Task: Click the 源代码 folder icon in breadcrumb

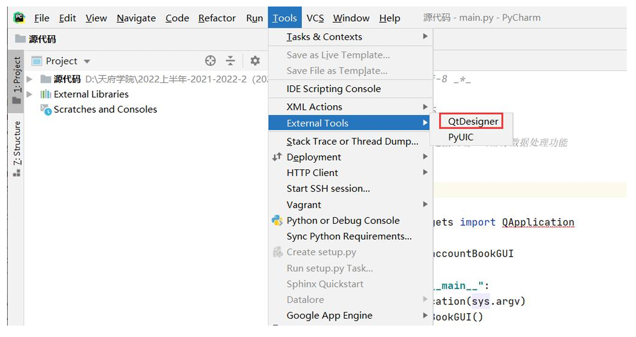Action: (20, 39)
